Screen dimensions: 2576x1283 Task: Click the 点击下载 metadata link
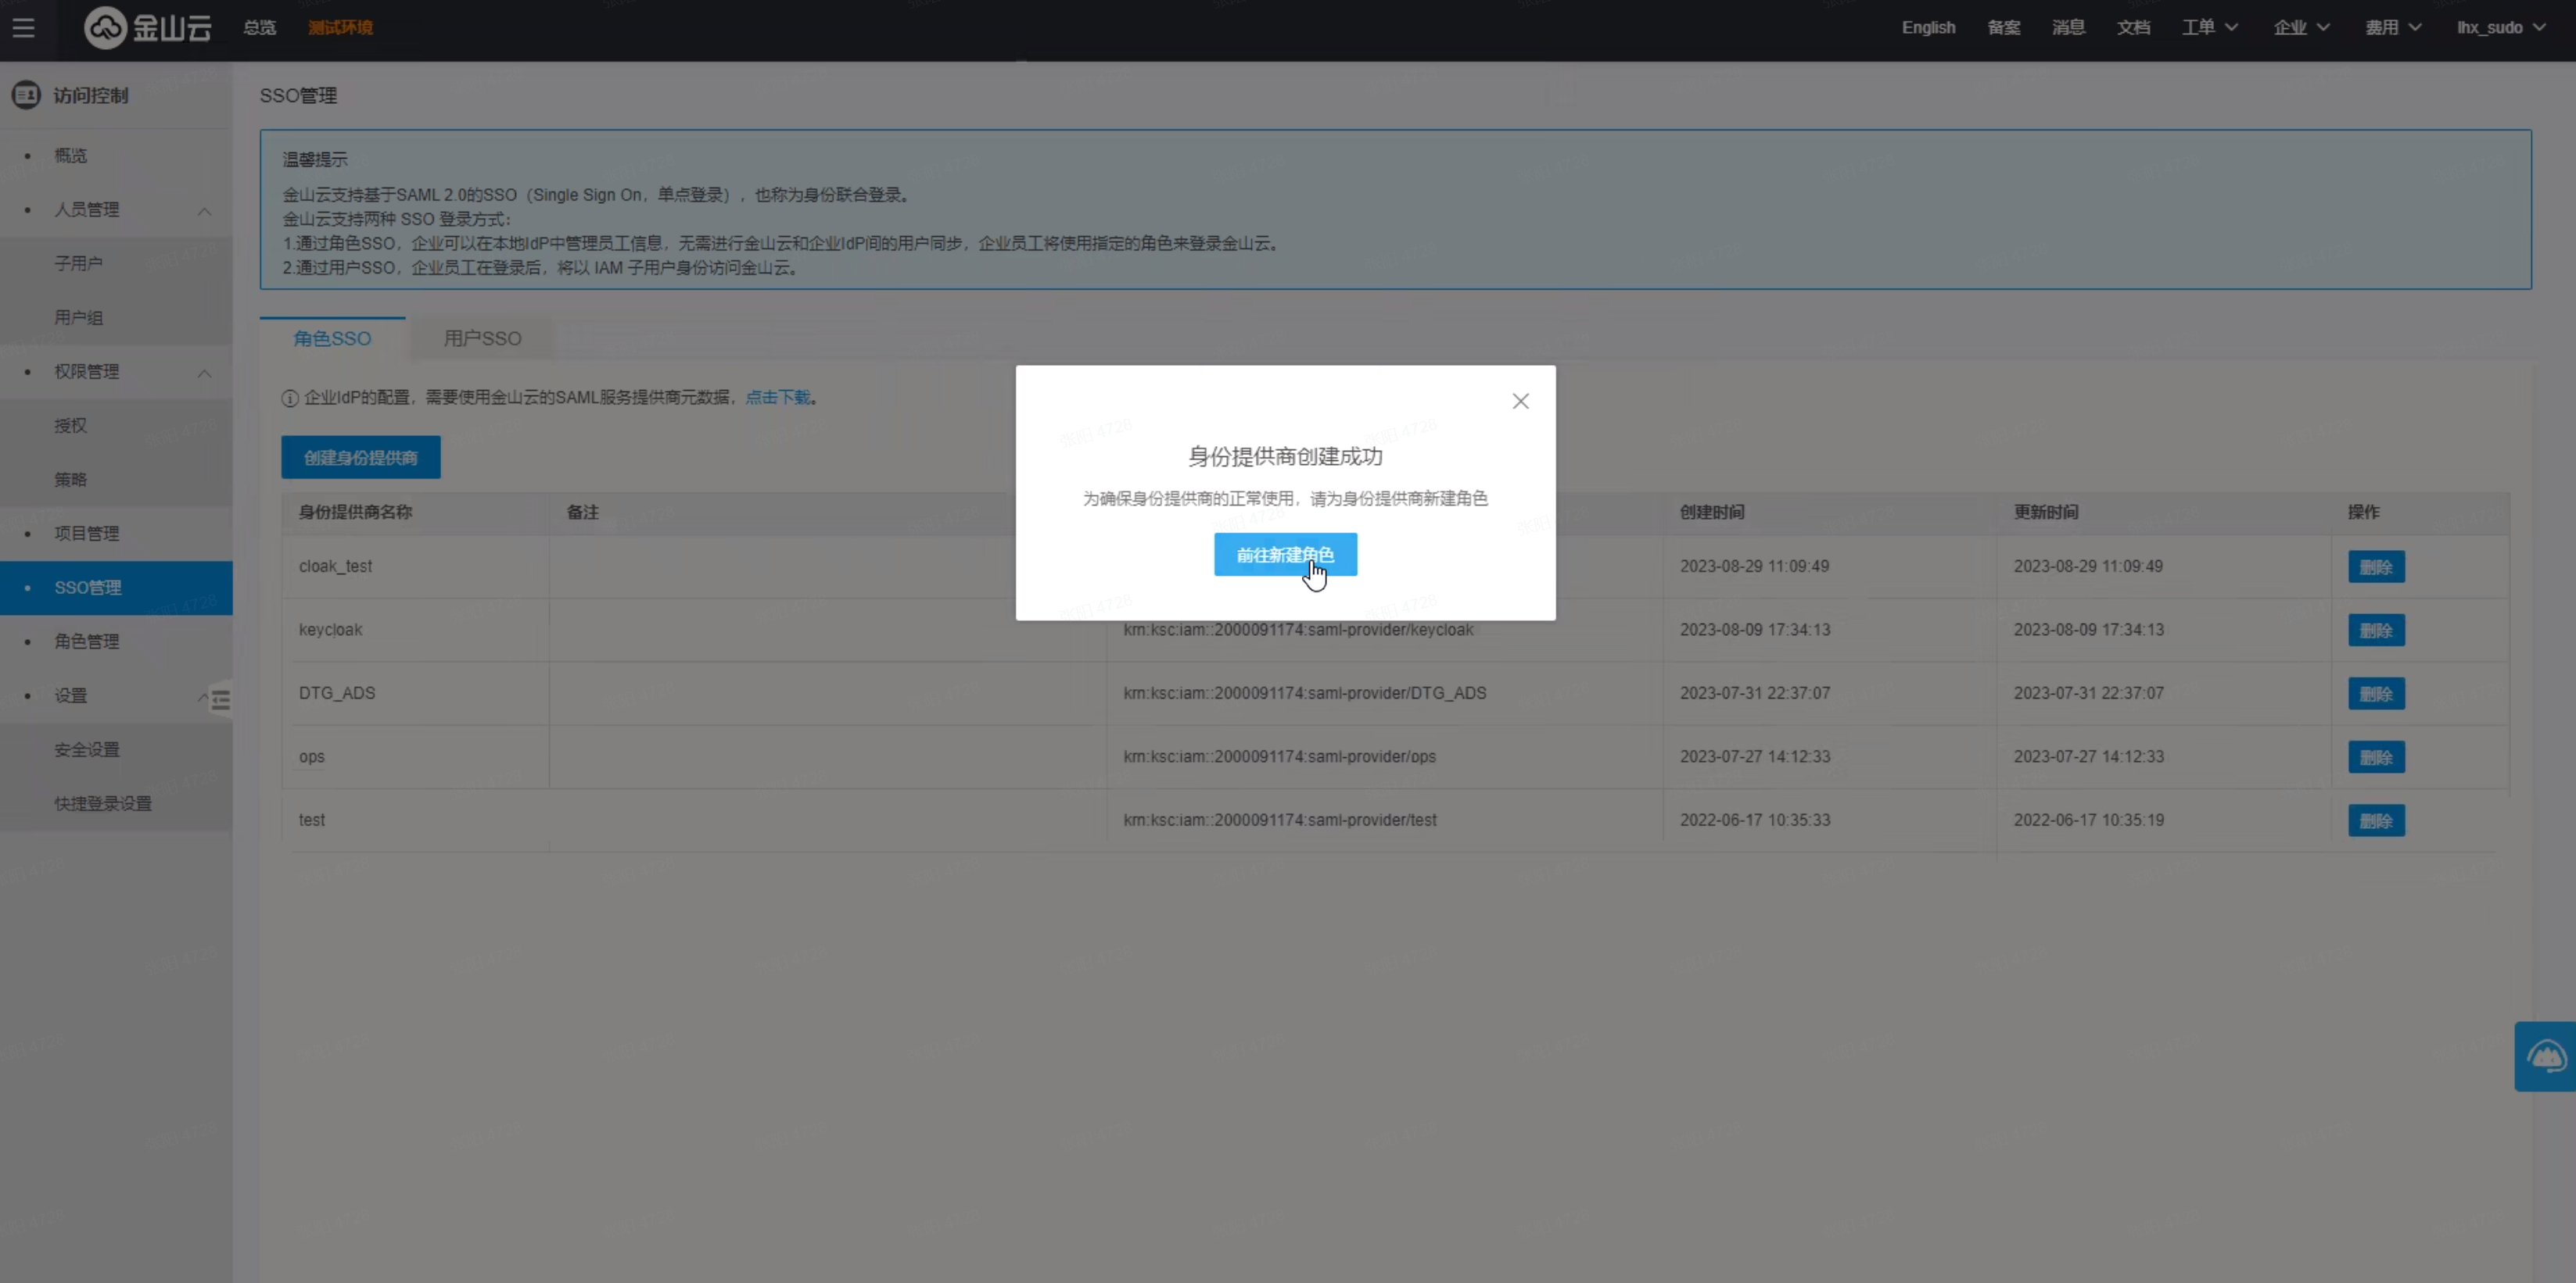tap(778, 398)
